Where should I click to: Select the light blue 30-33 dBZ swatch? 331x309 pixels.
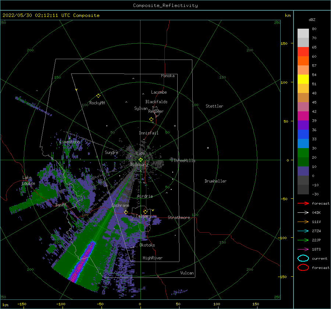[303, 144]
